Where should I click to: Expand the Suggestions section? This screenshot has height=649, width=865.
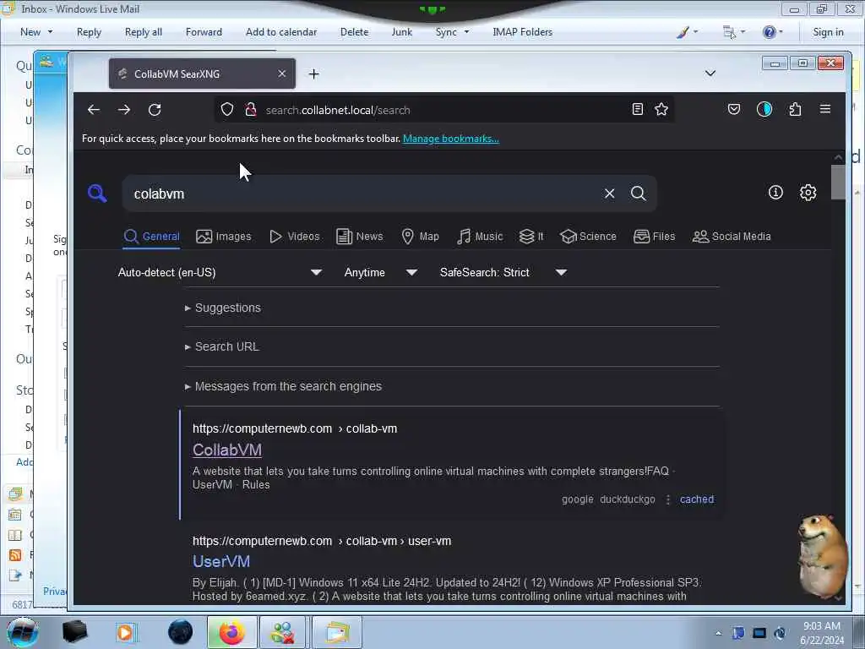tap(222, 308)
